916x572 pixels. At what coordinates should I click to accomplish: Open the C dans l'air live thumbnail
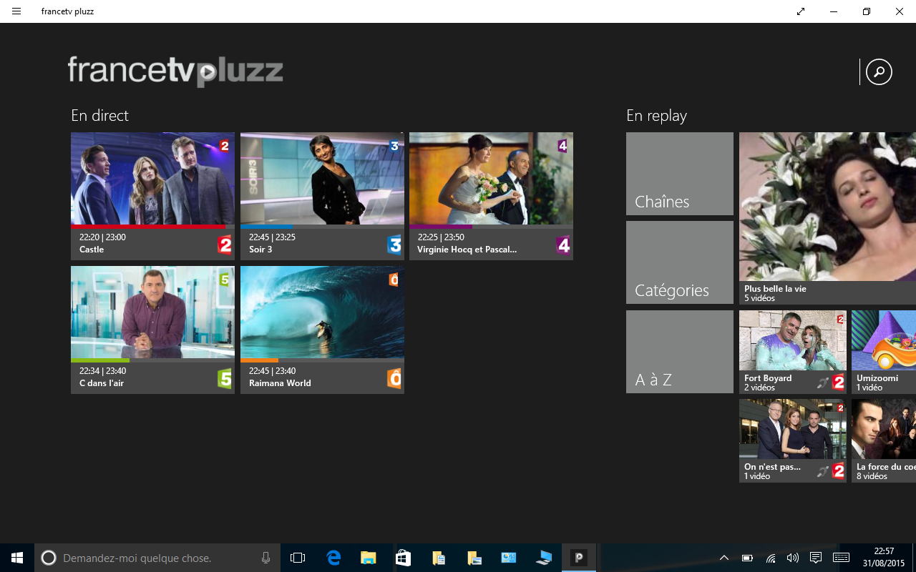[152, 312]
